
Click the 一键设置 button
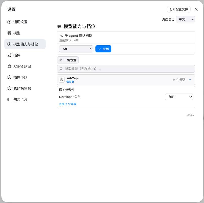[68, 60]
